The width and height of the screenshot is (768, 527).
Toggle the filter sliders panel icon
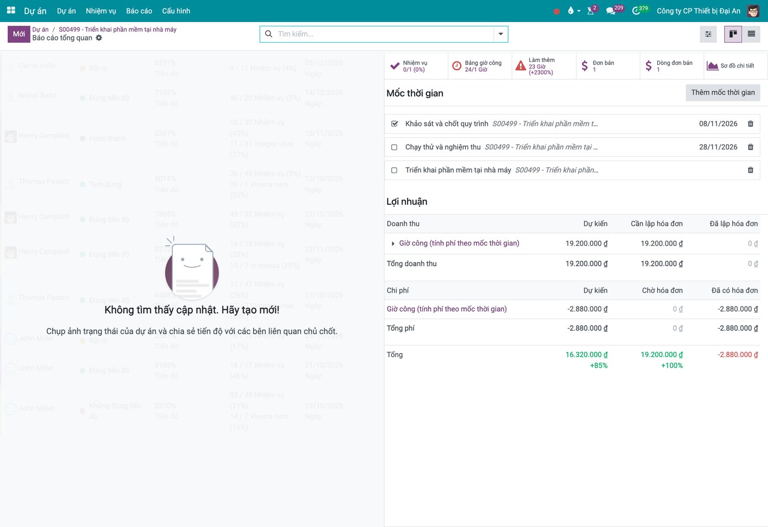pyautogui.click(x=708, y=34)
